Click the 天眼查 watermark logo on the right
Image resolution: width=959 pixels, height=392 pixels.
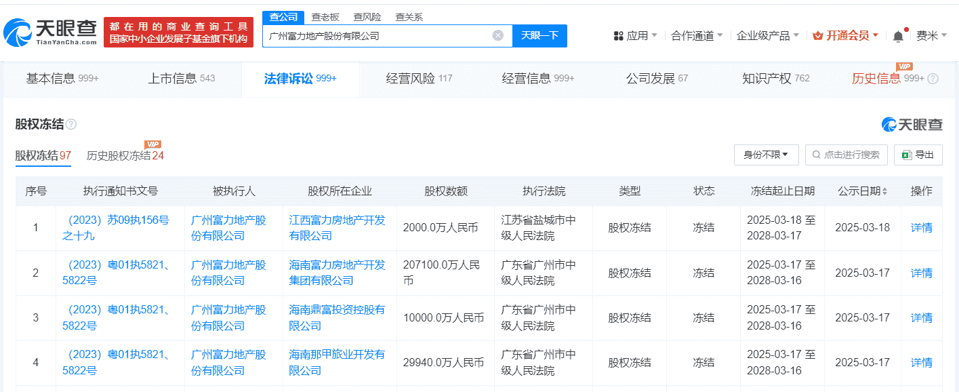[911, 124]
